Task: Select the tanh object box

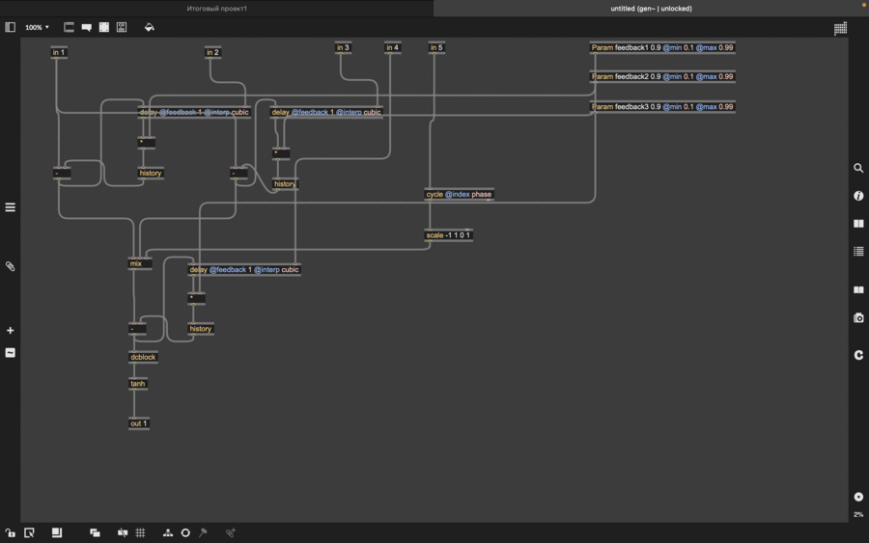Action: coord(138,384)
